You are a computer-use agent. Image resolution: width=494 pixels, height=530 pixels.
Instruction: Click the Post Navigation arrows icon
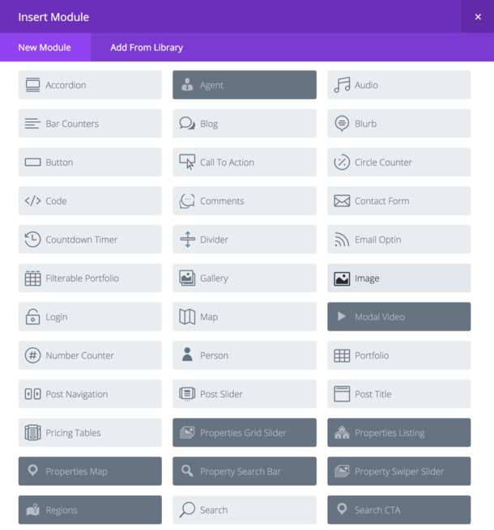pyautogui.click(x=33, y=394)
